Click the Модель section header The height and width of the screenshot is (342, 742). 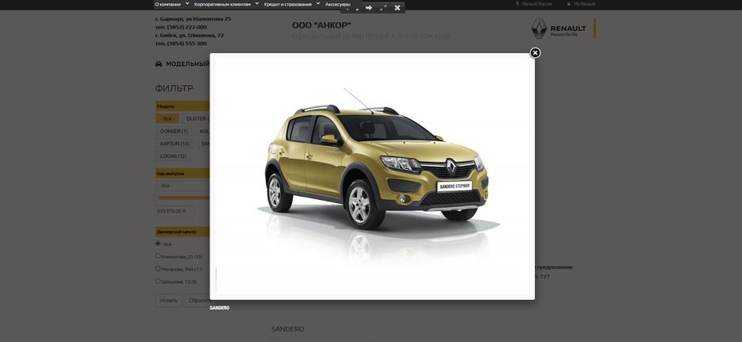click(183, 106)
